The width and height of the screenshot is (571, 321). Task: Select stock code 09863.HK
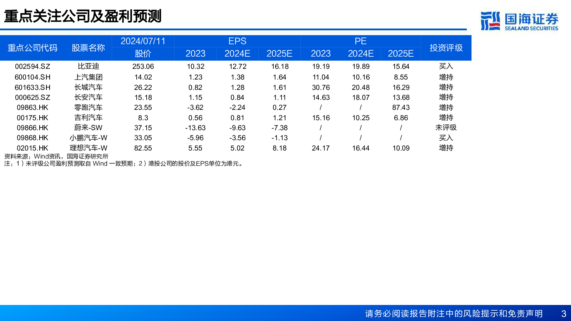[32, 107]
